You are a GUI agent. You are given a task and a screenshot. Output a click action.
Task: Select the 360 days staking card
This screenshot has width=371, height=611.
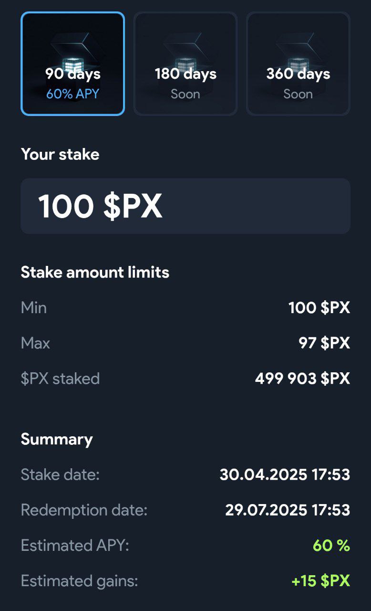pyautogui.click(x=298, y=63)
